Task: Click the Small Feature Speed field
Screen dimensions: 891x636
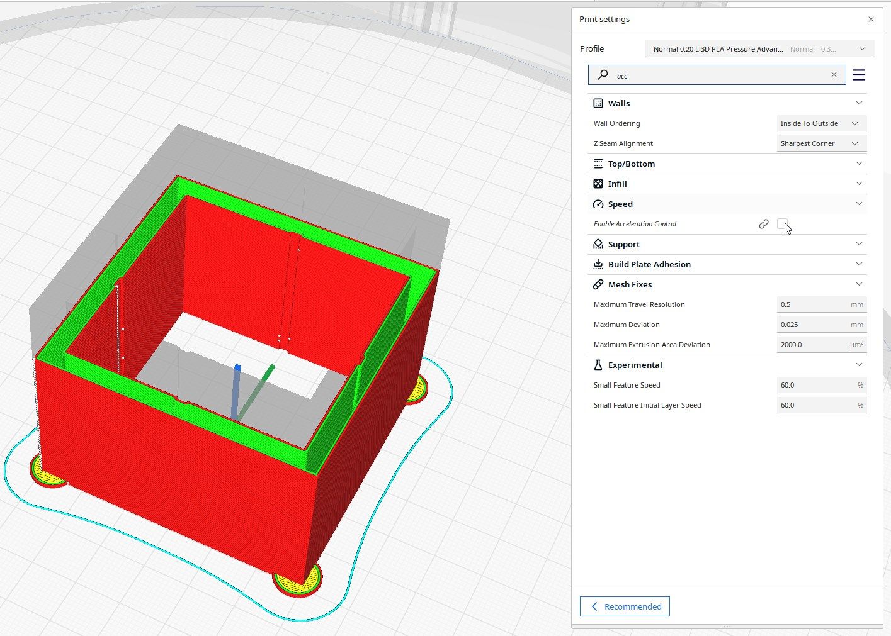Action: (822, 385)
